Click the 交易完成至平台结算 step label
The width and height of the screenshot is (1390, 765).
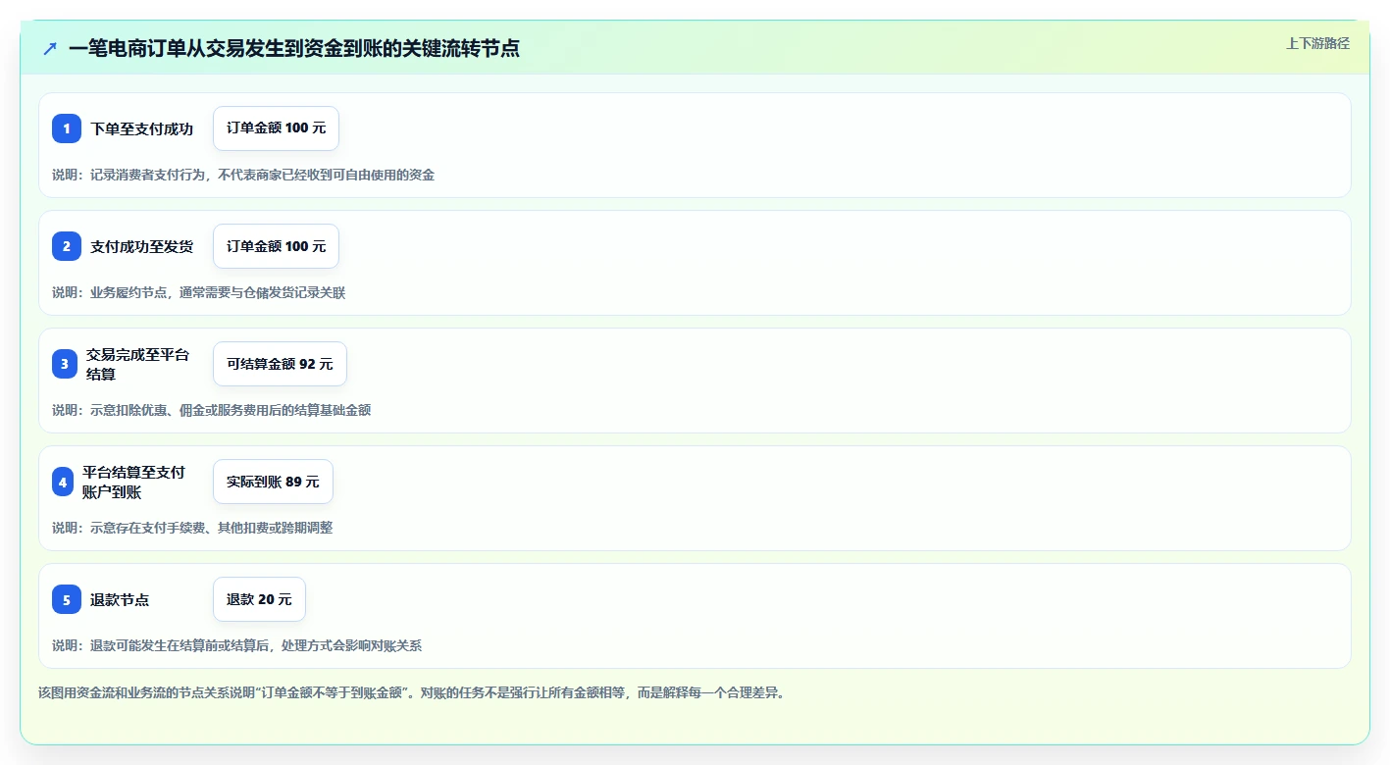pos(137,364)
